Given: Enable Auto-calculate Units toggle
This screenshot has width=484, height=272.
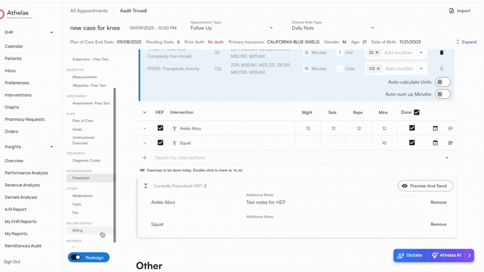Looking at the screenshot, I should pyautogui.click(x=443, y=82).
